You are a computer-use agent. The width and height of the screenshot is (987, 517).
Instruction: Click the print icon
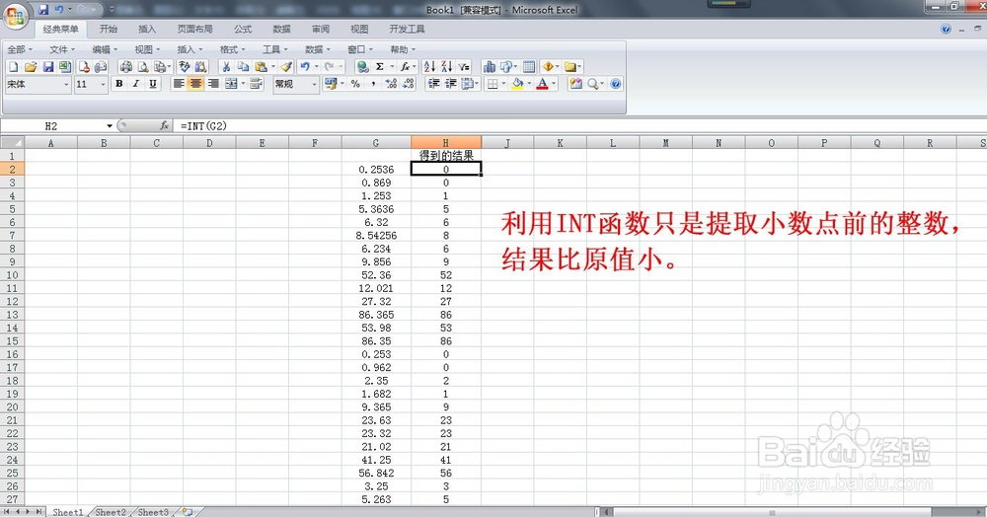pos(126,67)
